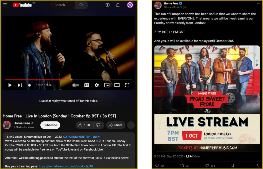
Task: Click O2 FORUM KENTISH TOWN hashtag link
Action: tap(81, 137)
